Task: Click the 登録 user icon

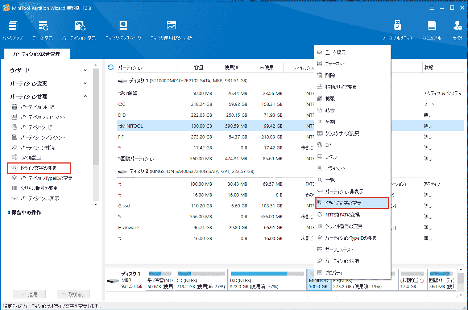Action: click(457, 30)
